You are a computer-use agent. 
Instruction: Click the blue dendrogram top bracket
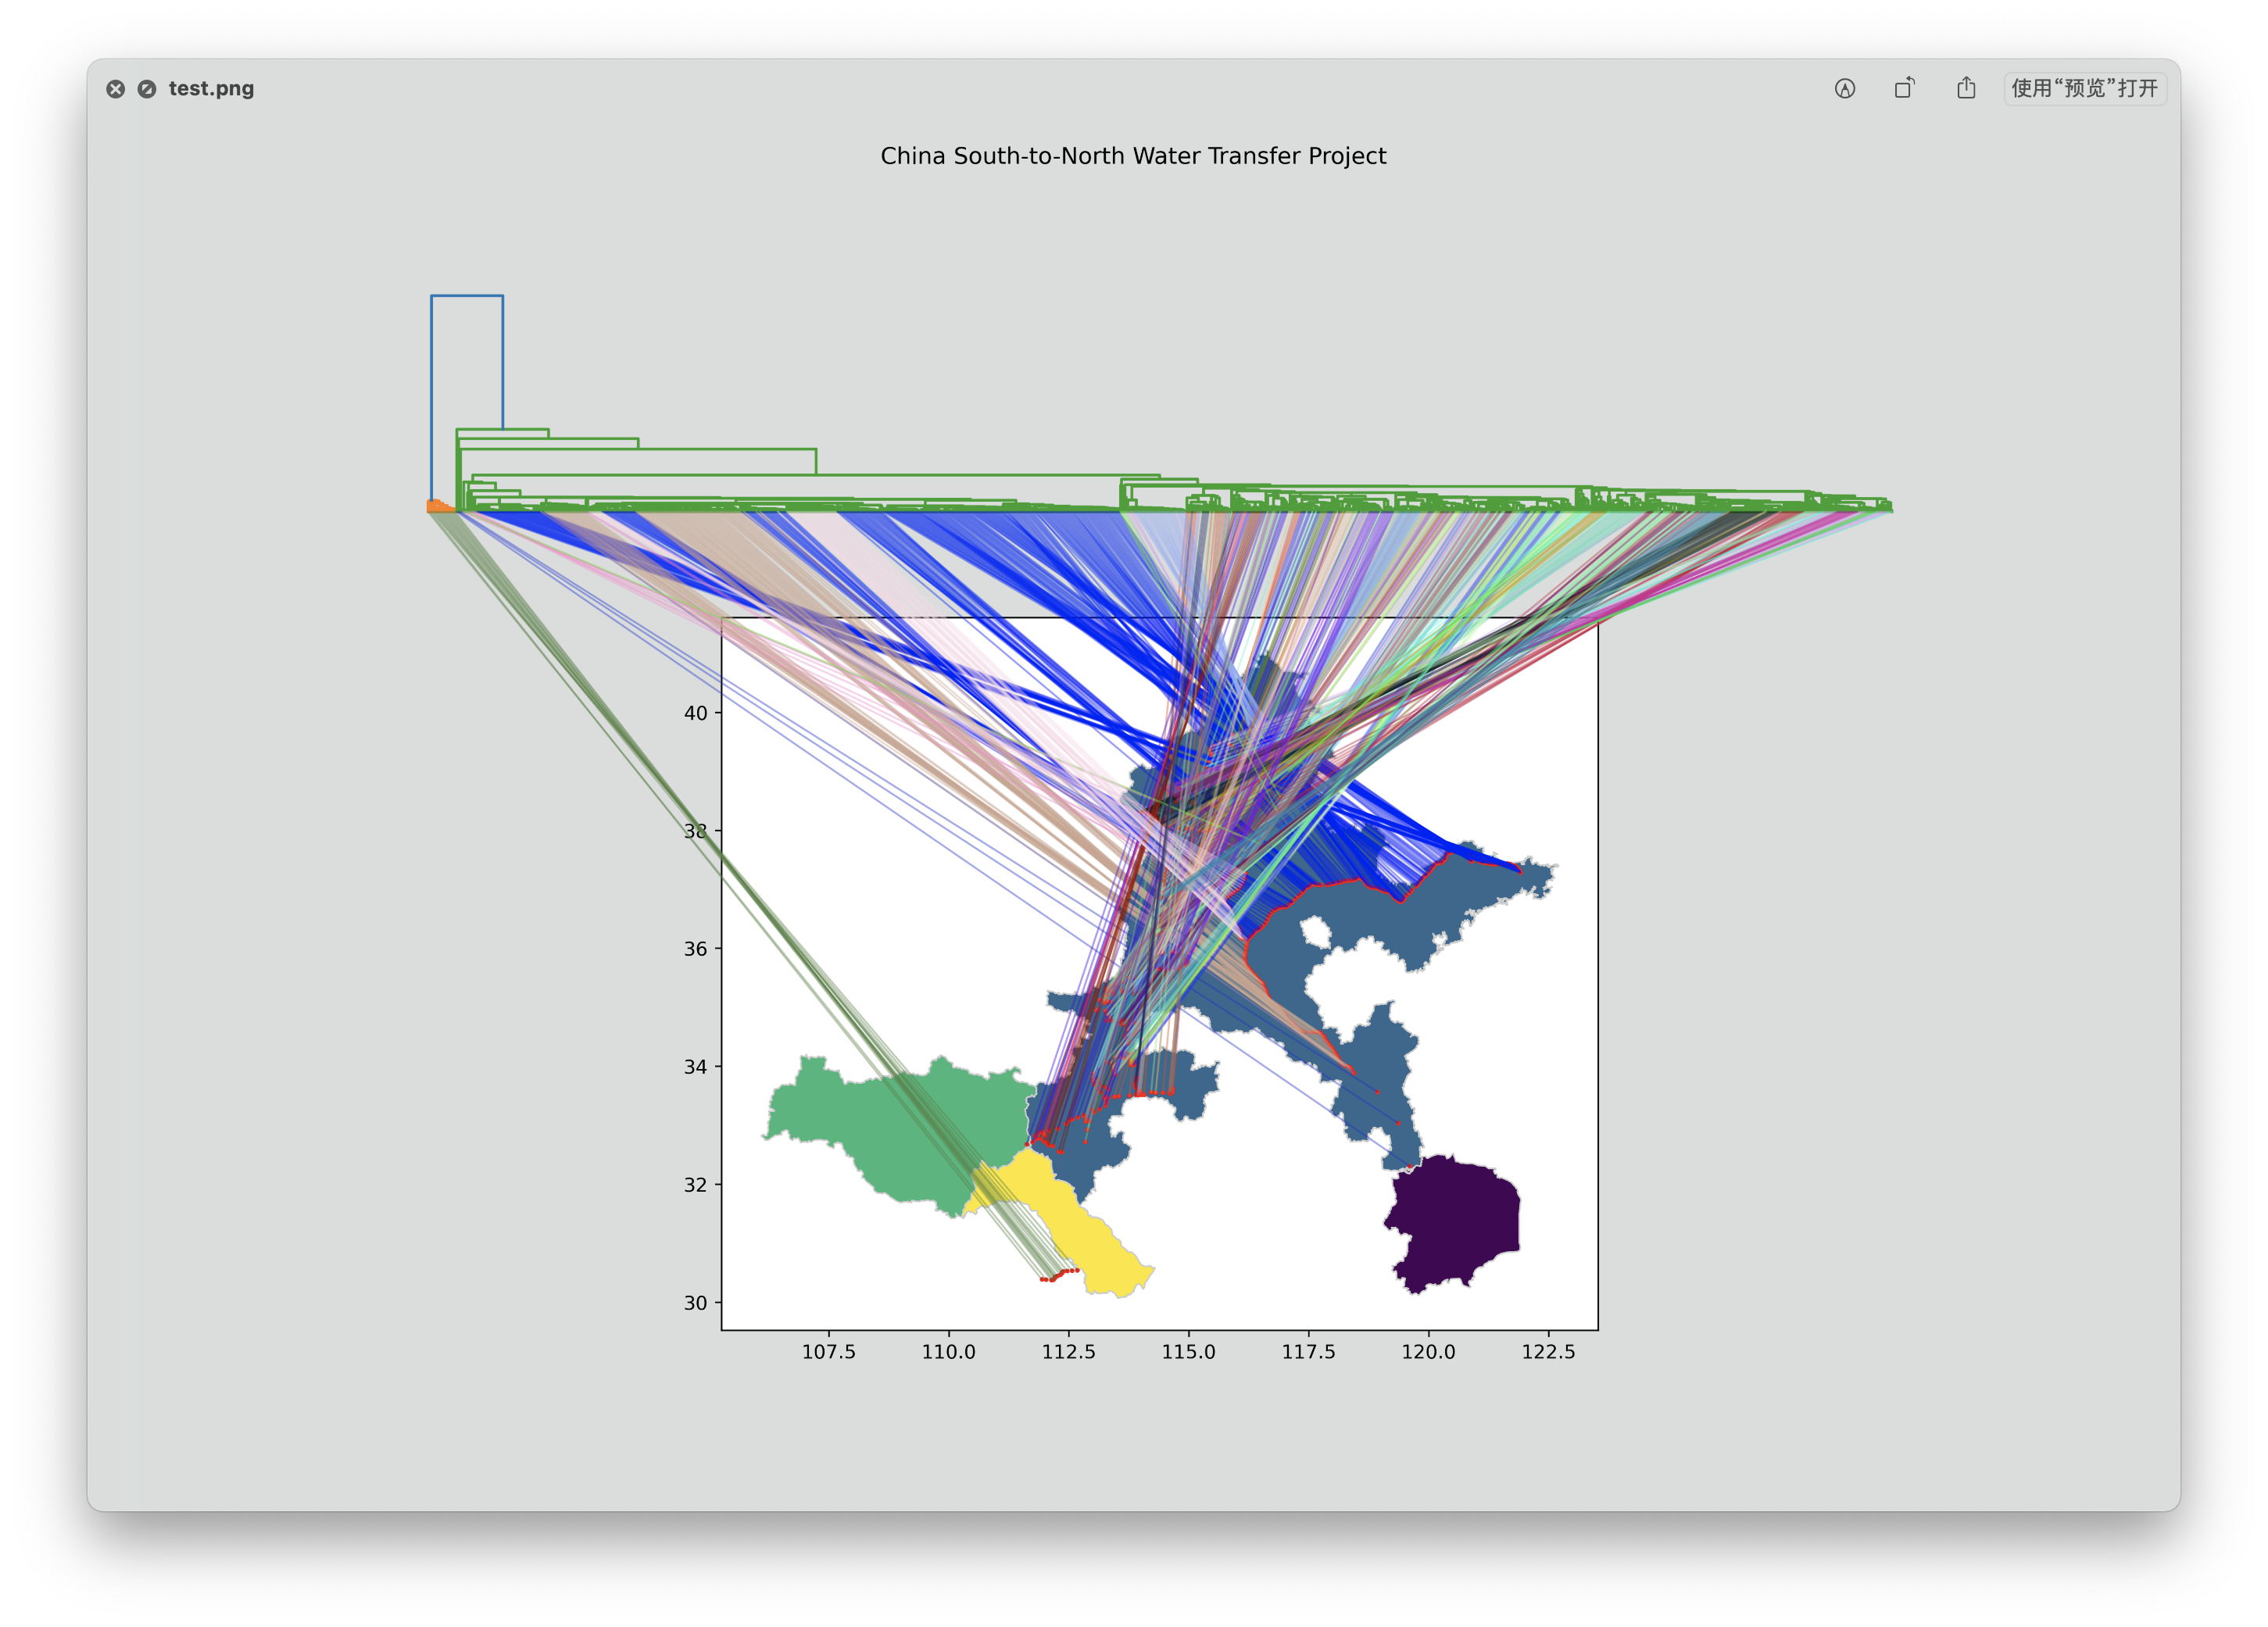coord(467,296)
